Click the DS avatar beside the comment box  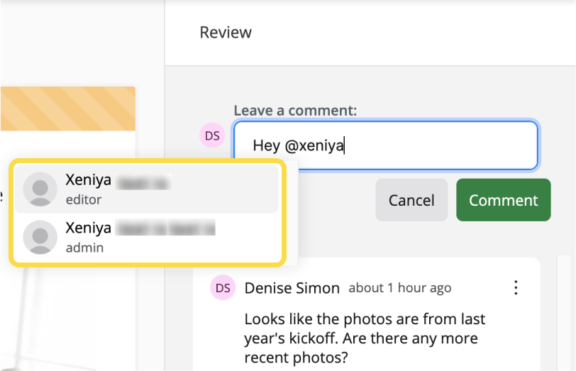pyautogui.click(x=212, y=135)
